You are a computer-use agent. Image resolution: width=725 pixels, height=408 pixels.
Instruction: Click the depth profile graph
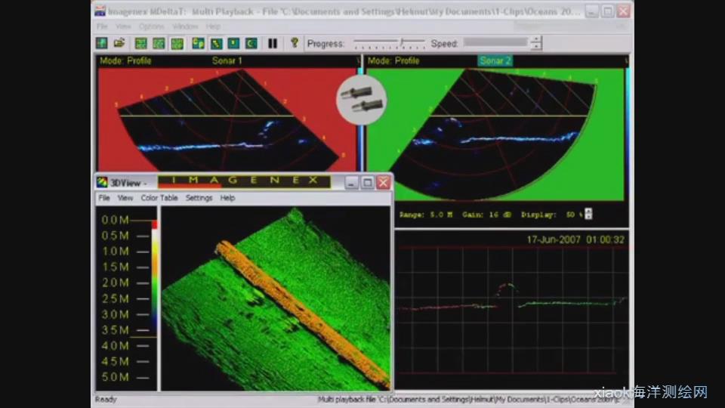pos(511,310)
